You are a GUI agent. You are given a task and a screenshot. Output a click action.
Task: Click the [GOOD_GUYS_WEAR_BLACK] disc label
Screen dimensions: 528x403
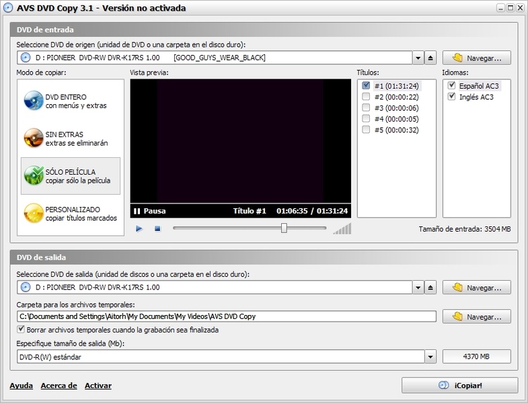pyautogui.click(x=219, y=58)
